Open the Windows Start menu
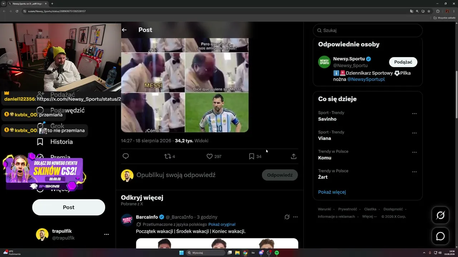458x257 pixels. click(181, 253)
